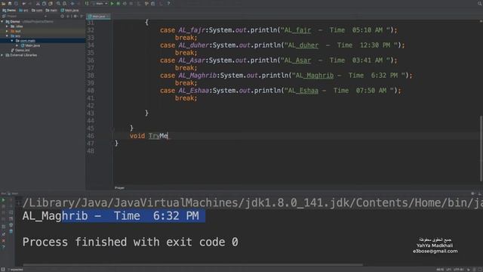Select Main.java in the project tree
The width and height of the screenshot is (483, 272).
click(x=30, y=45)
